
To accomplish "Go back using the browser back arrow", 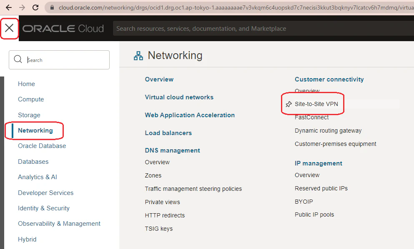I will pyautogui.click(x=9, y=7).
